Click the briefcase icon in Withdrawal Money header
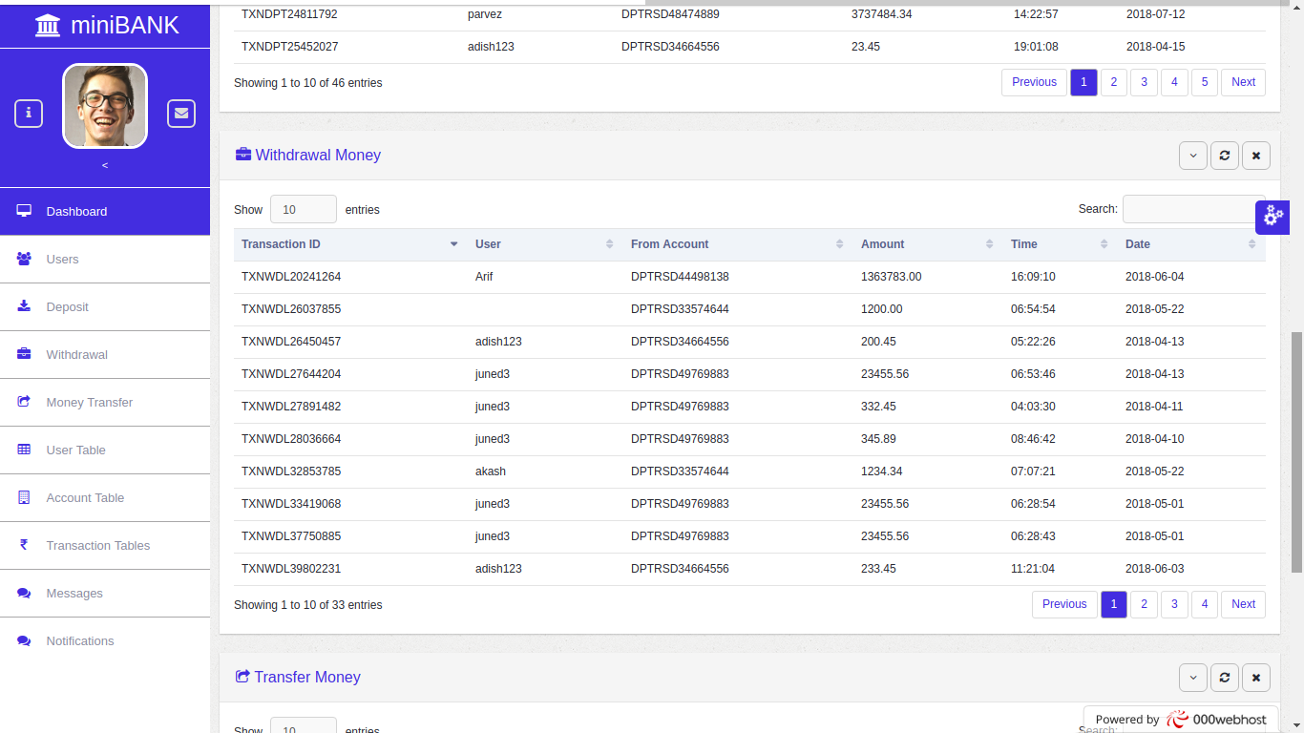The width and height of the screenshot is (1304, 733). pos(243,155)
